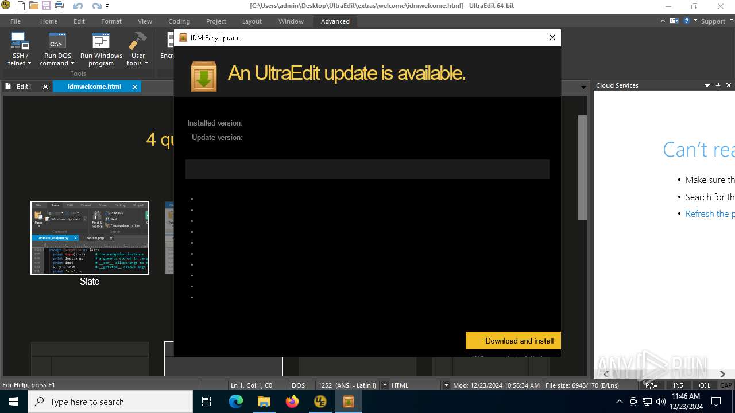
Task: Click the update package box icon
Action: 204,76
